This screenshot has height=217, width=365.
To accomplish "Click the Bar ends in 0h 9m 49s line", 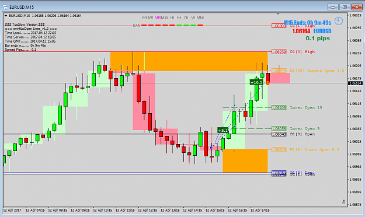I will 25,45.
